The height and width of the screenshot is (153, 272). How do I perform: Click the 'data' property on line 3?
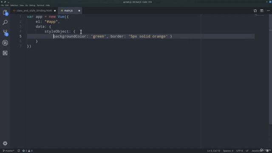(x=40, y=26)
